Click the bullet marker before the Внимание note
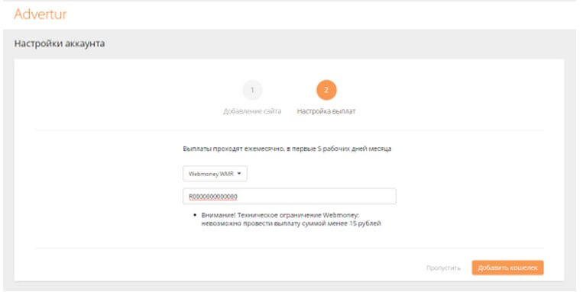Image resolution: width=583 pixels, height=292 pixels. pos(195,215)
